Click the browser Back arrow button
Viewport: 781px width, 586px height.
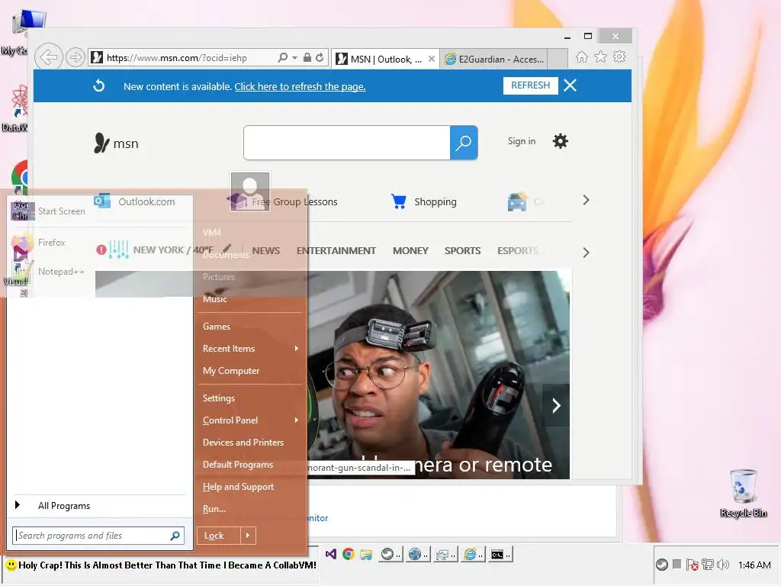coord(48,57)
